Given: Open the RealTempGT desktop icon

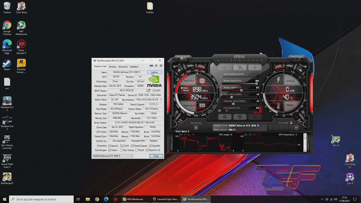Looking at the screenshot, I should coord(7,179).
